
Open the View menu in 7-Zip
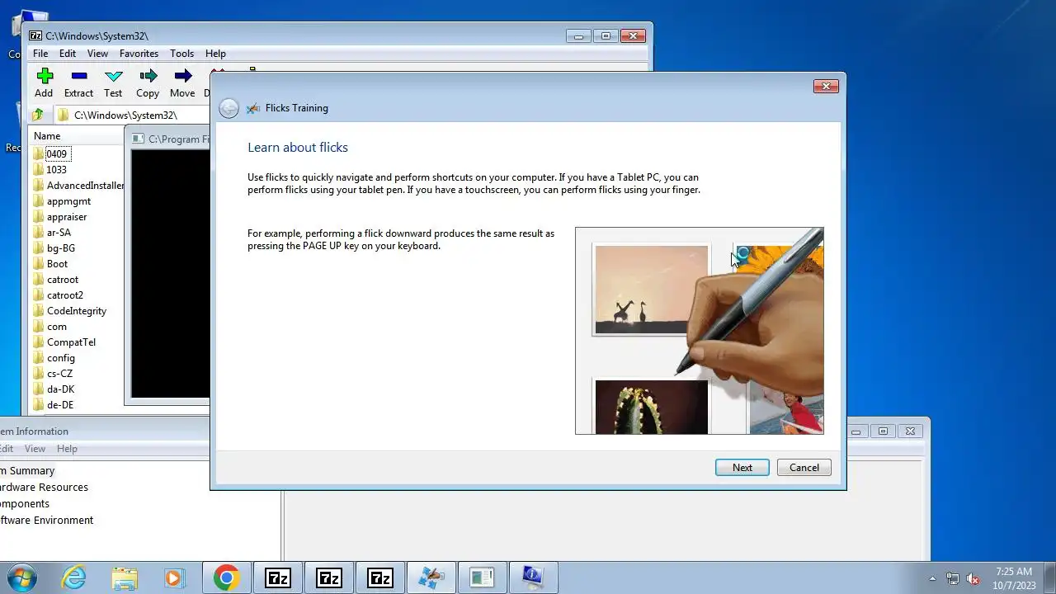point(97,54)
